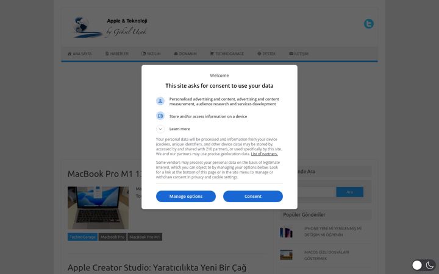Open the List of partners link
Screen dimensions: 439x274
[264, 154]
